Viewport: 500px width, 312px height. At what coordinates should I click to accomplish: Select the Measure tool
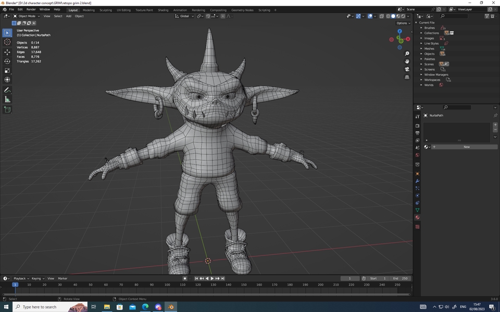point(7,100)
